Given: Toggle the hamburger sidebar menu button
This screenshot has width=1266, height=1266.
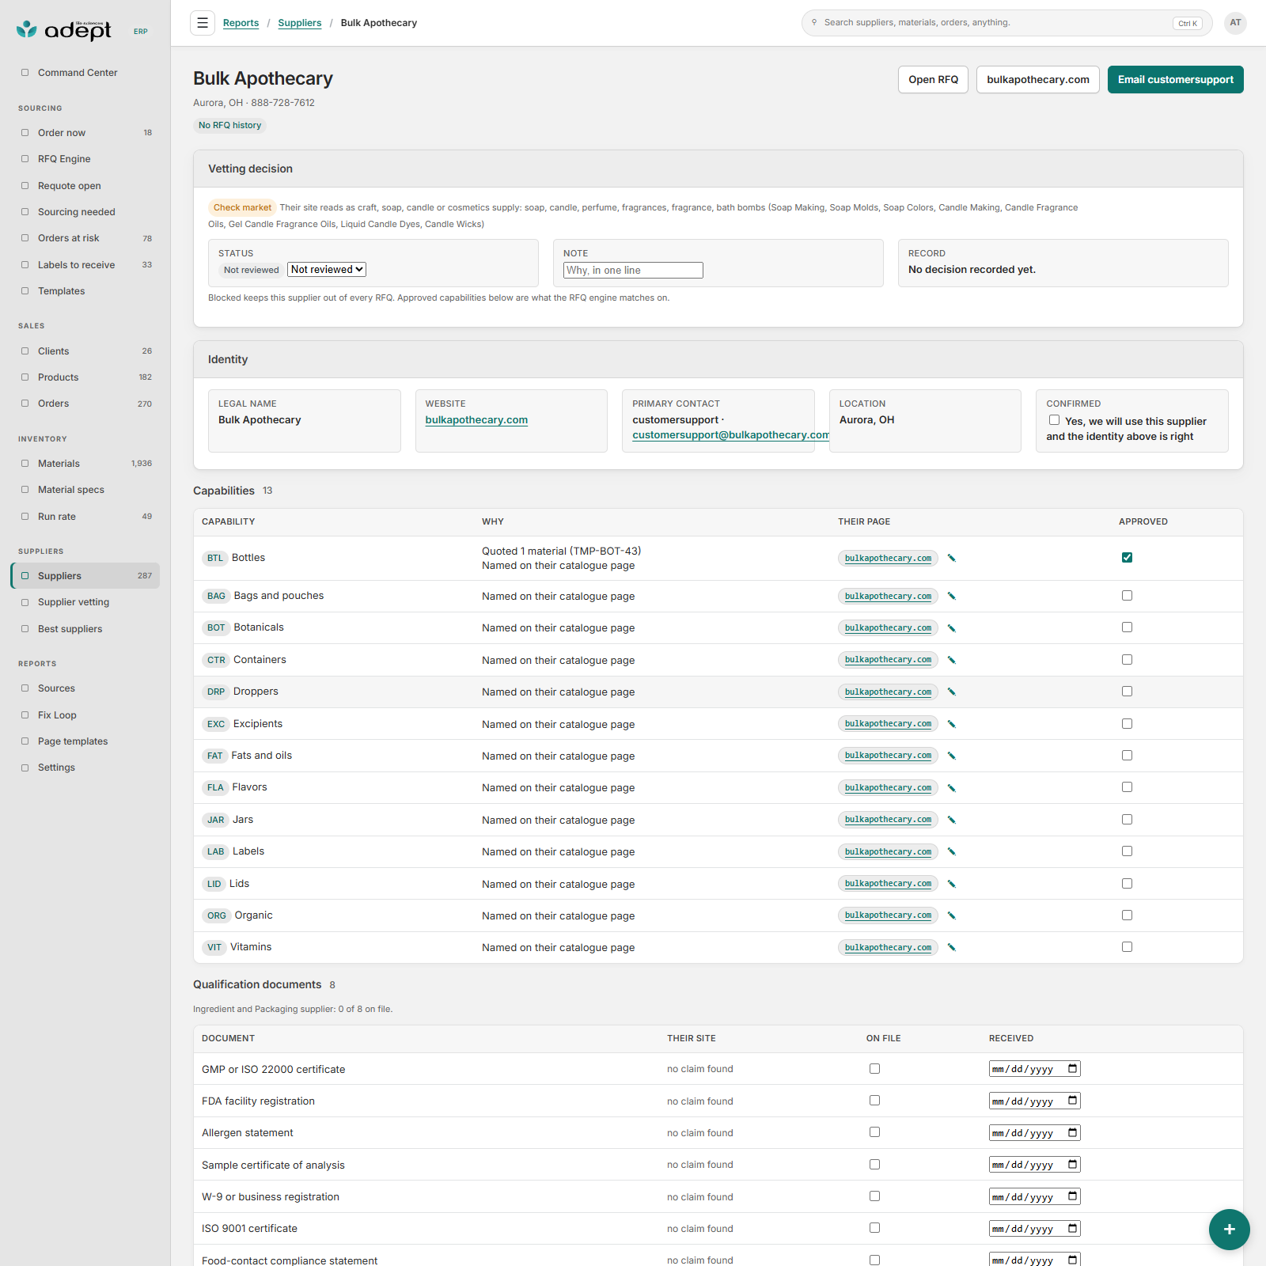Looking at the screenshot, I should [203, 23].
